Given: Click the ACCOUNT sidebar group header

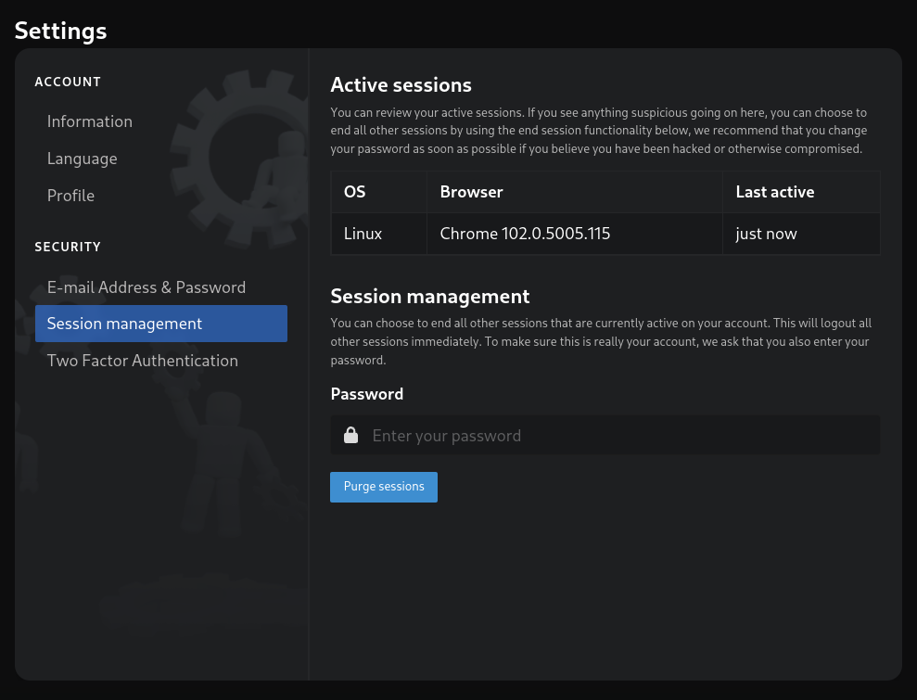Looking at the screenshot, I should 68,82.
